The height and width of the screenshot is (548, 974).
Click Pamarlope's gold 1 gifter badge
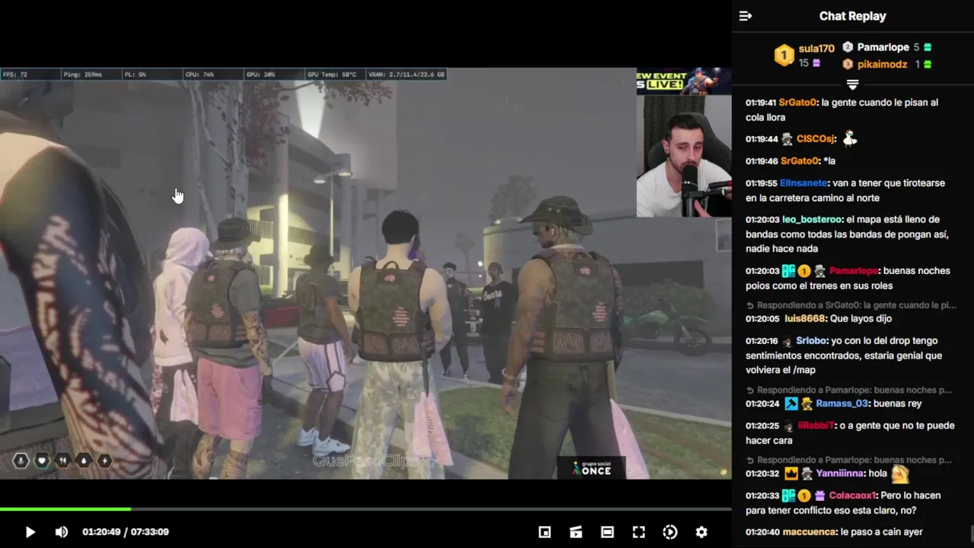(804, 271)
